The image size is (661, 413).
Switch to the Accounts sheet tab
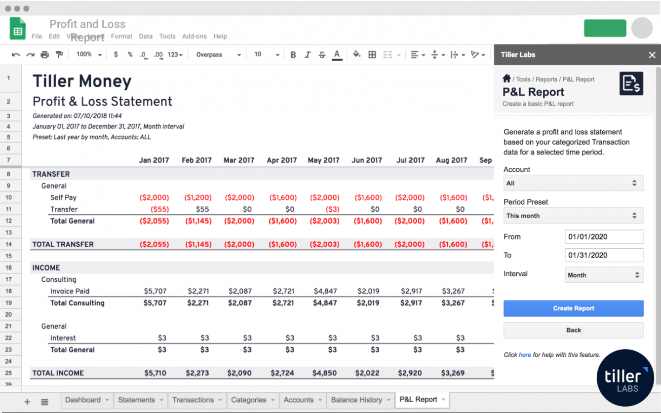(303, 400)
